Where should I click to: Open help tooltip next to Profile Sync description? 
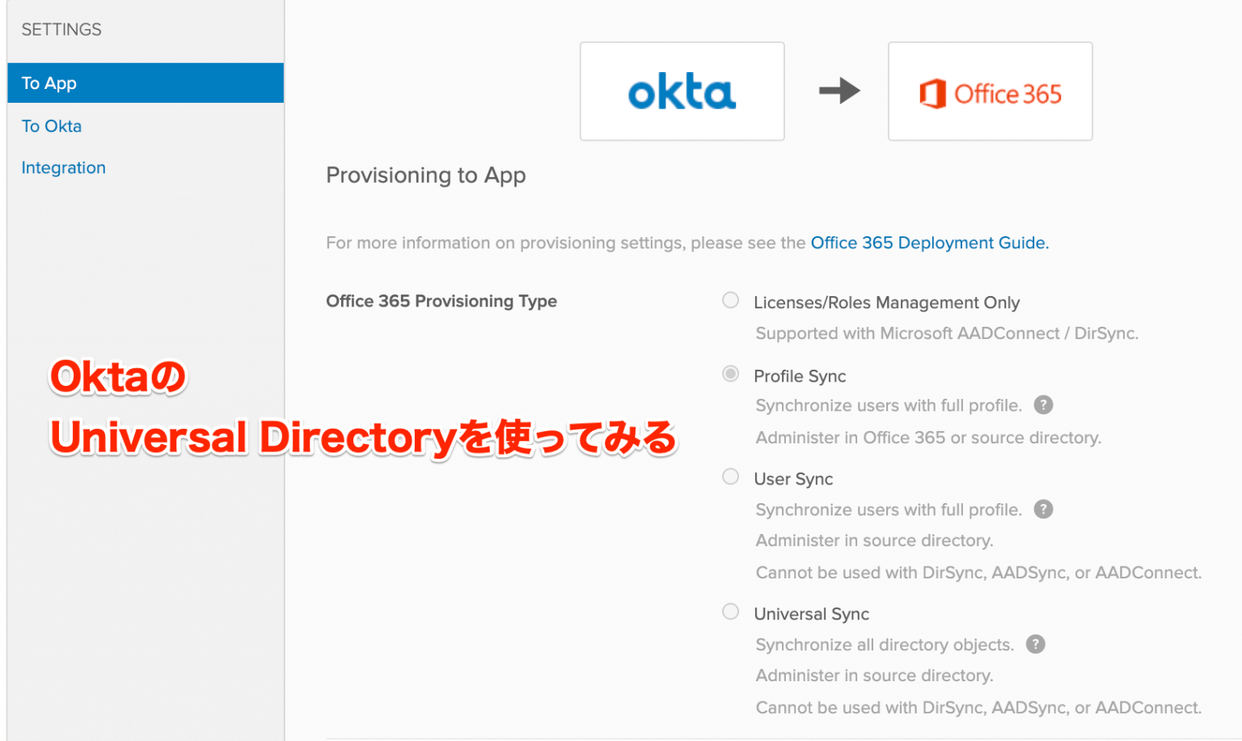[1043, 404]
